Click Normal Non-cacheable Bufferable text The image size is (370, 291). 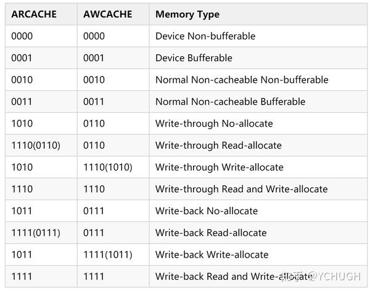pos(230,102)
